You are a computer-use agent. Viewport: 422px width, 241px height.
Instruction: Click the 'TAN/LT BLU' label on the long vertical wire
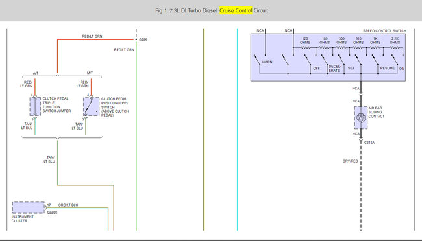49,159
